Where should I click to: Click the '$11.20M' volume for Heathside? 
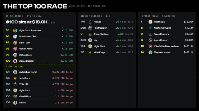point(188,22)
